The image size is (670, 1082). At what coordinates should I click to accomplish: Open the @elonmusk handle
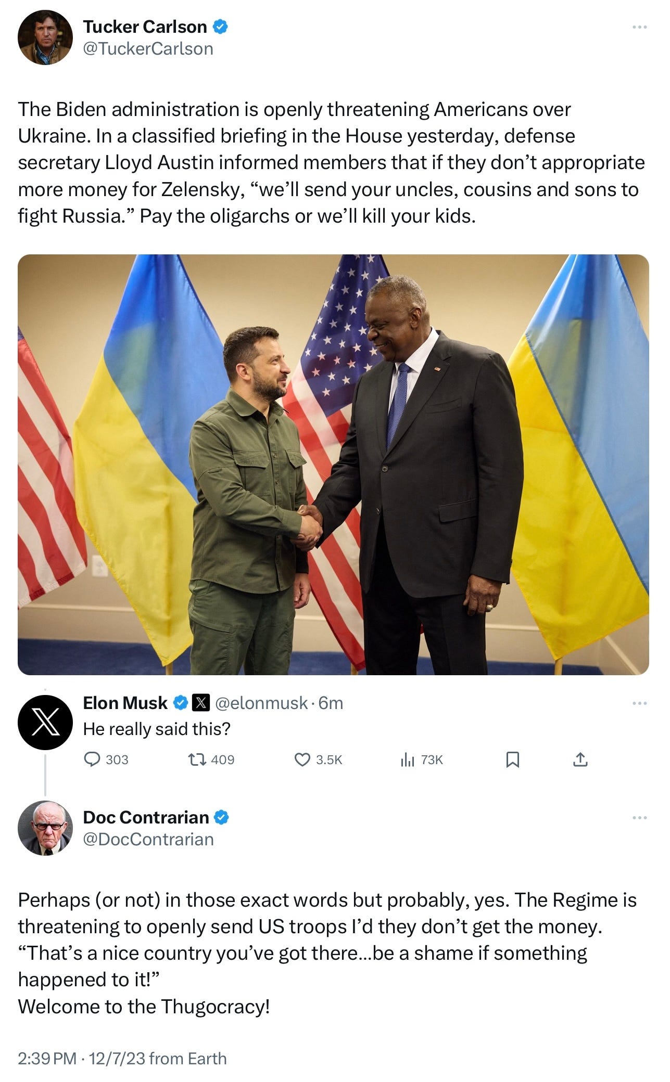pyautogui.click(x=261, y=703)
